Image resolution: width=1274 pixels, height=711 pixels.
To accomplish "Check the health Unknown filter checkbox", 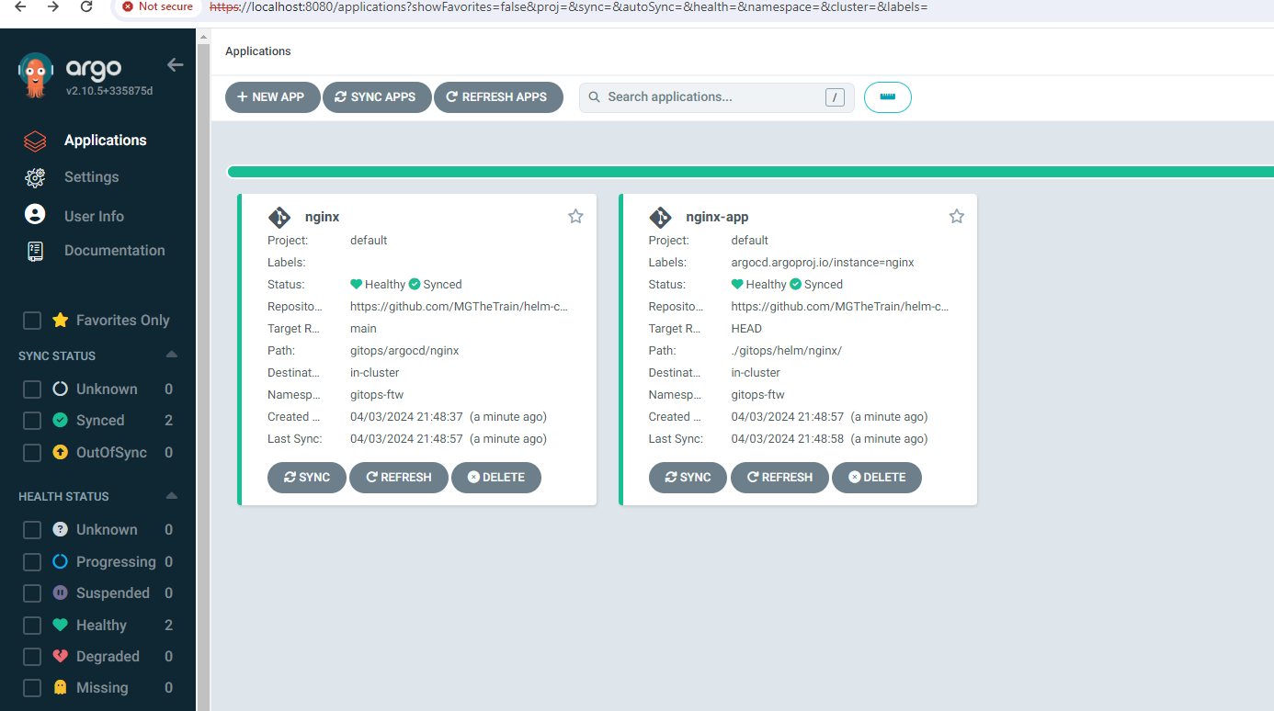I will pyautogui.click(x=32, y=530).
